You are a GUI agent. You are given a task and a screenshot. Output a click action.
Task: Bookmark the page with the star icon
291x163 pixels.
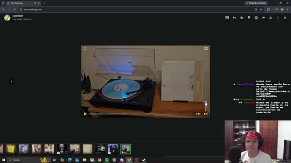pyautogui.click(x=261, y=10)
